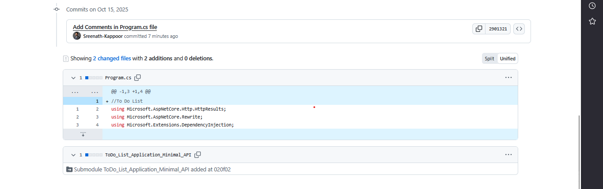Collapse the Program.cs file diff
The height and width of the screenshot is (189, 603).
click(x=73, y=78)
